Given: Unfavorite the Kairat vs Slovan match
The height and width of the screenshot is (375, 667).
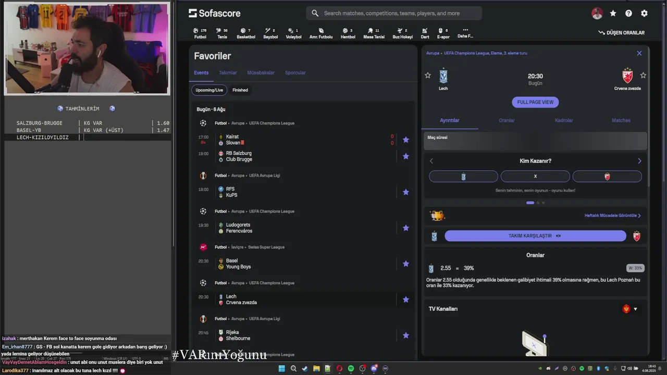Looking at the screenshot, I should 406,140.
